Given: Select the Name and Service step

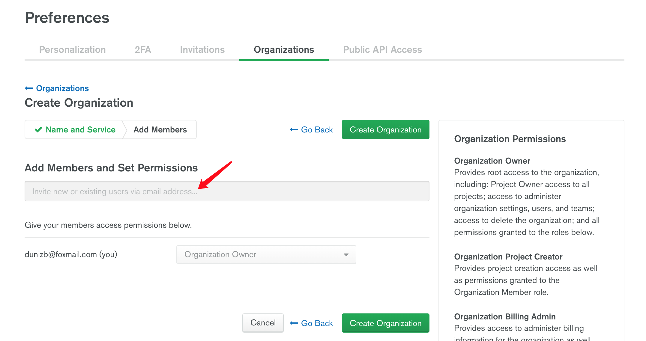Looking at the screenshot, I should 75,129.
